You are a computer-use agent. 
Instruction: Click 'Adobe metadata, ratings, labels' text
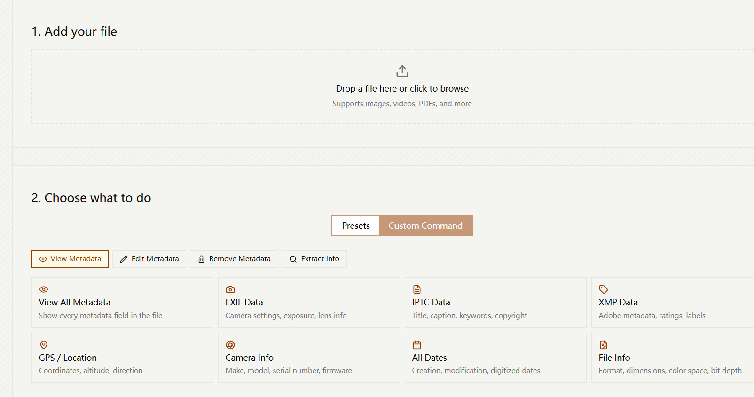652,316
